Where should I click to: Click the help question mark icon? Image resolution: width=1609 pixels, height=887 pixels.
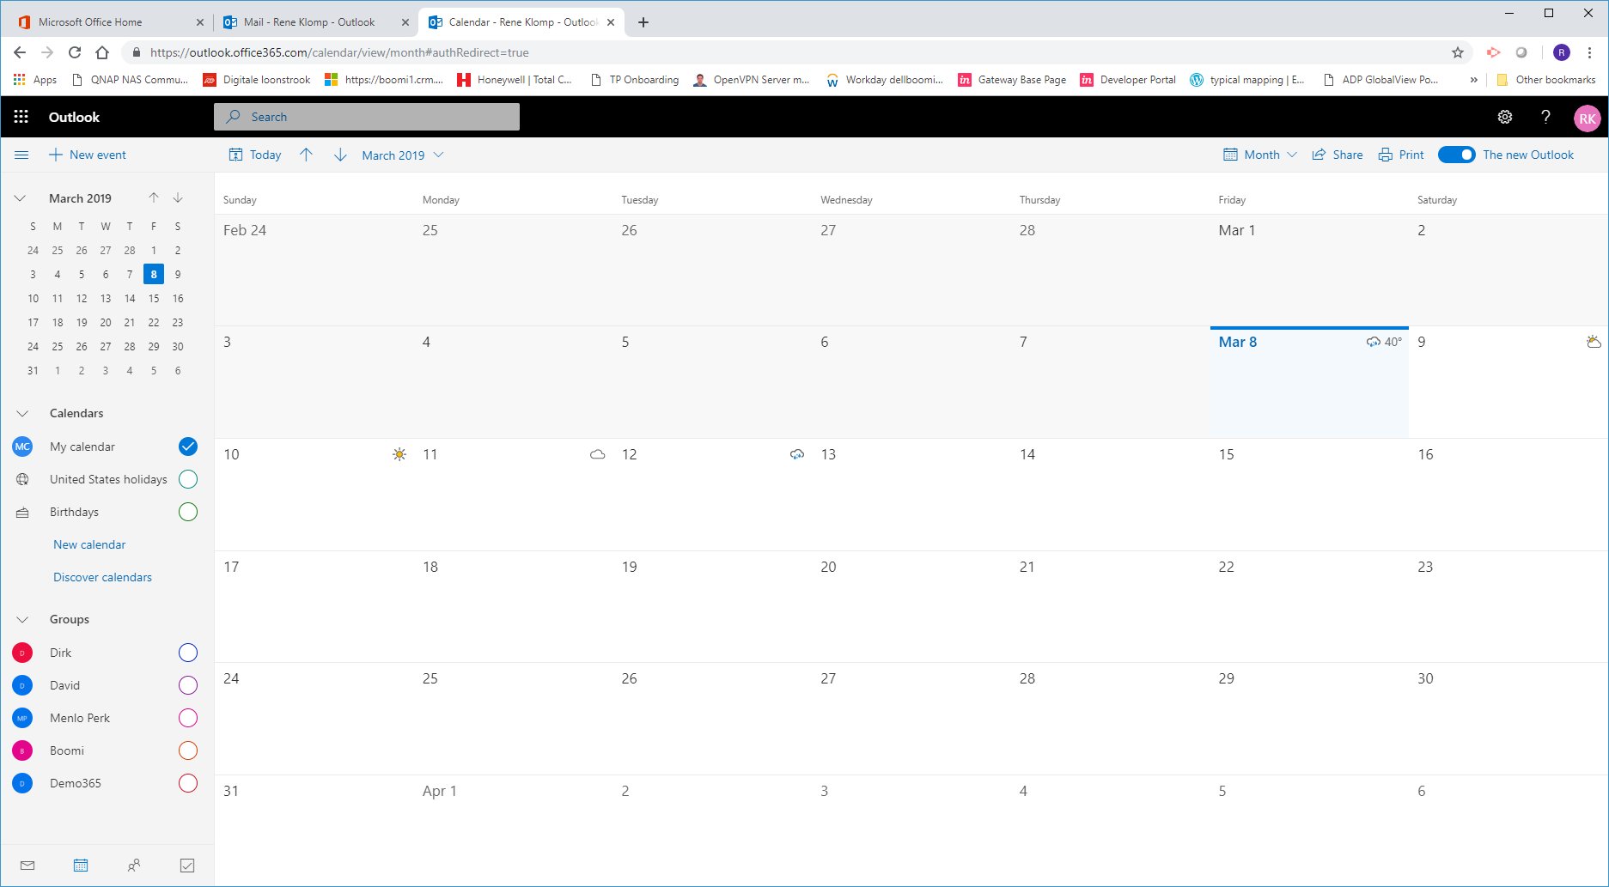click(1545, 117)
